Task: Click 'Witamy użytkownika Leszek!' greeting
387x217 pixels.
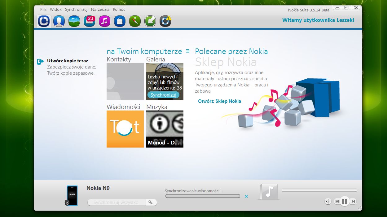Action: (x=318, y=20)
